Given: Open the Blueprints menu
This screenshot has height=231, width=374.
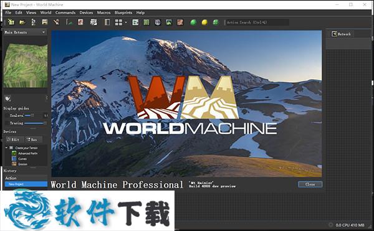Looking at the screenshot, I should click(x=123, y=12).
